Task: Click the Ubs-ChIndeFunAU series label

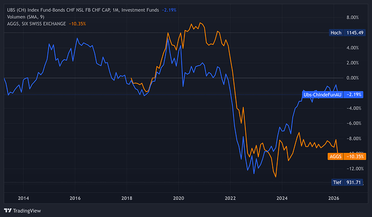Action: pos(322,95)
